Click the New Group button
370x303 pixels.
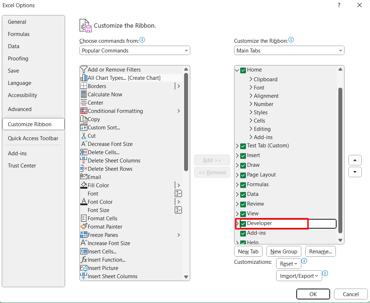click(284, 251)
